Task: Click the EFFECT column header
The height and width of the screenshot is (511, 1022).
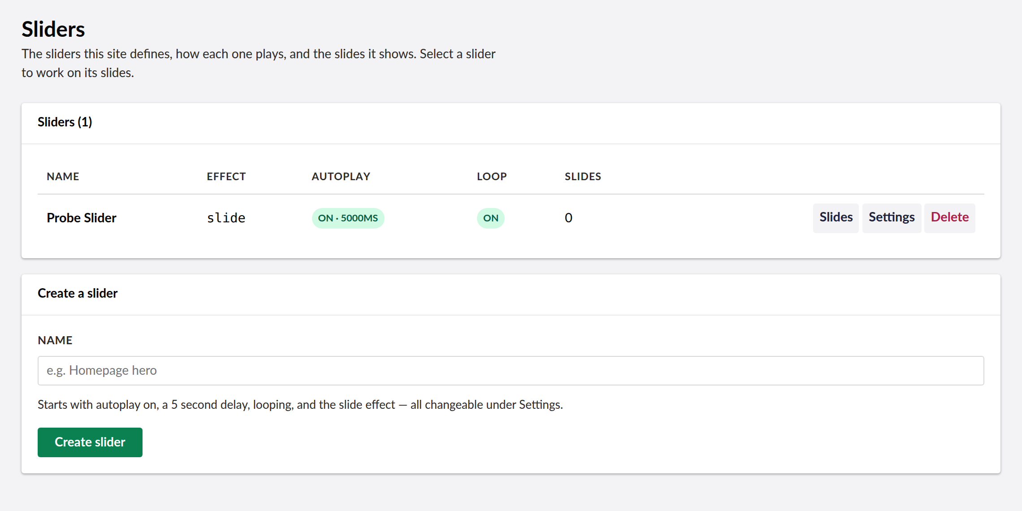Action: click(x=226, y=177)
